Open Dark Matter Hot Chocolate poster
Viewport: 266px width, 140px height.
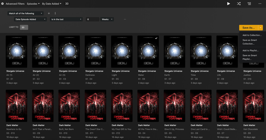pos(253,106)
